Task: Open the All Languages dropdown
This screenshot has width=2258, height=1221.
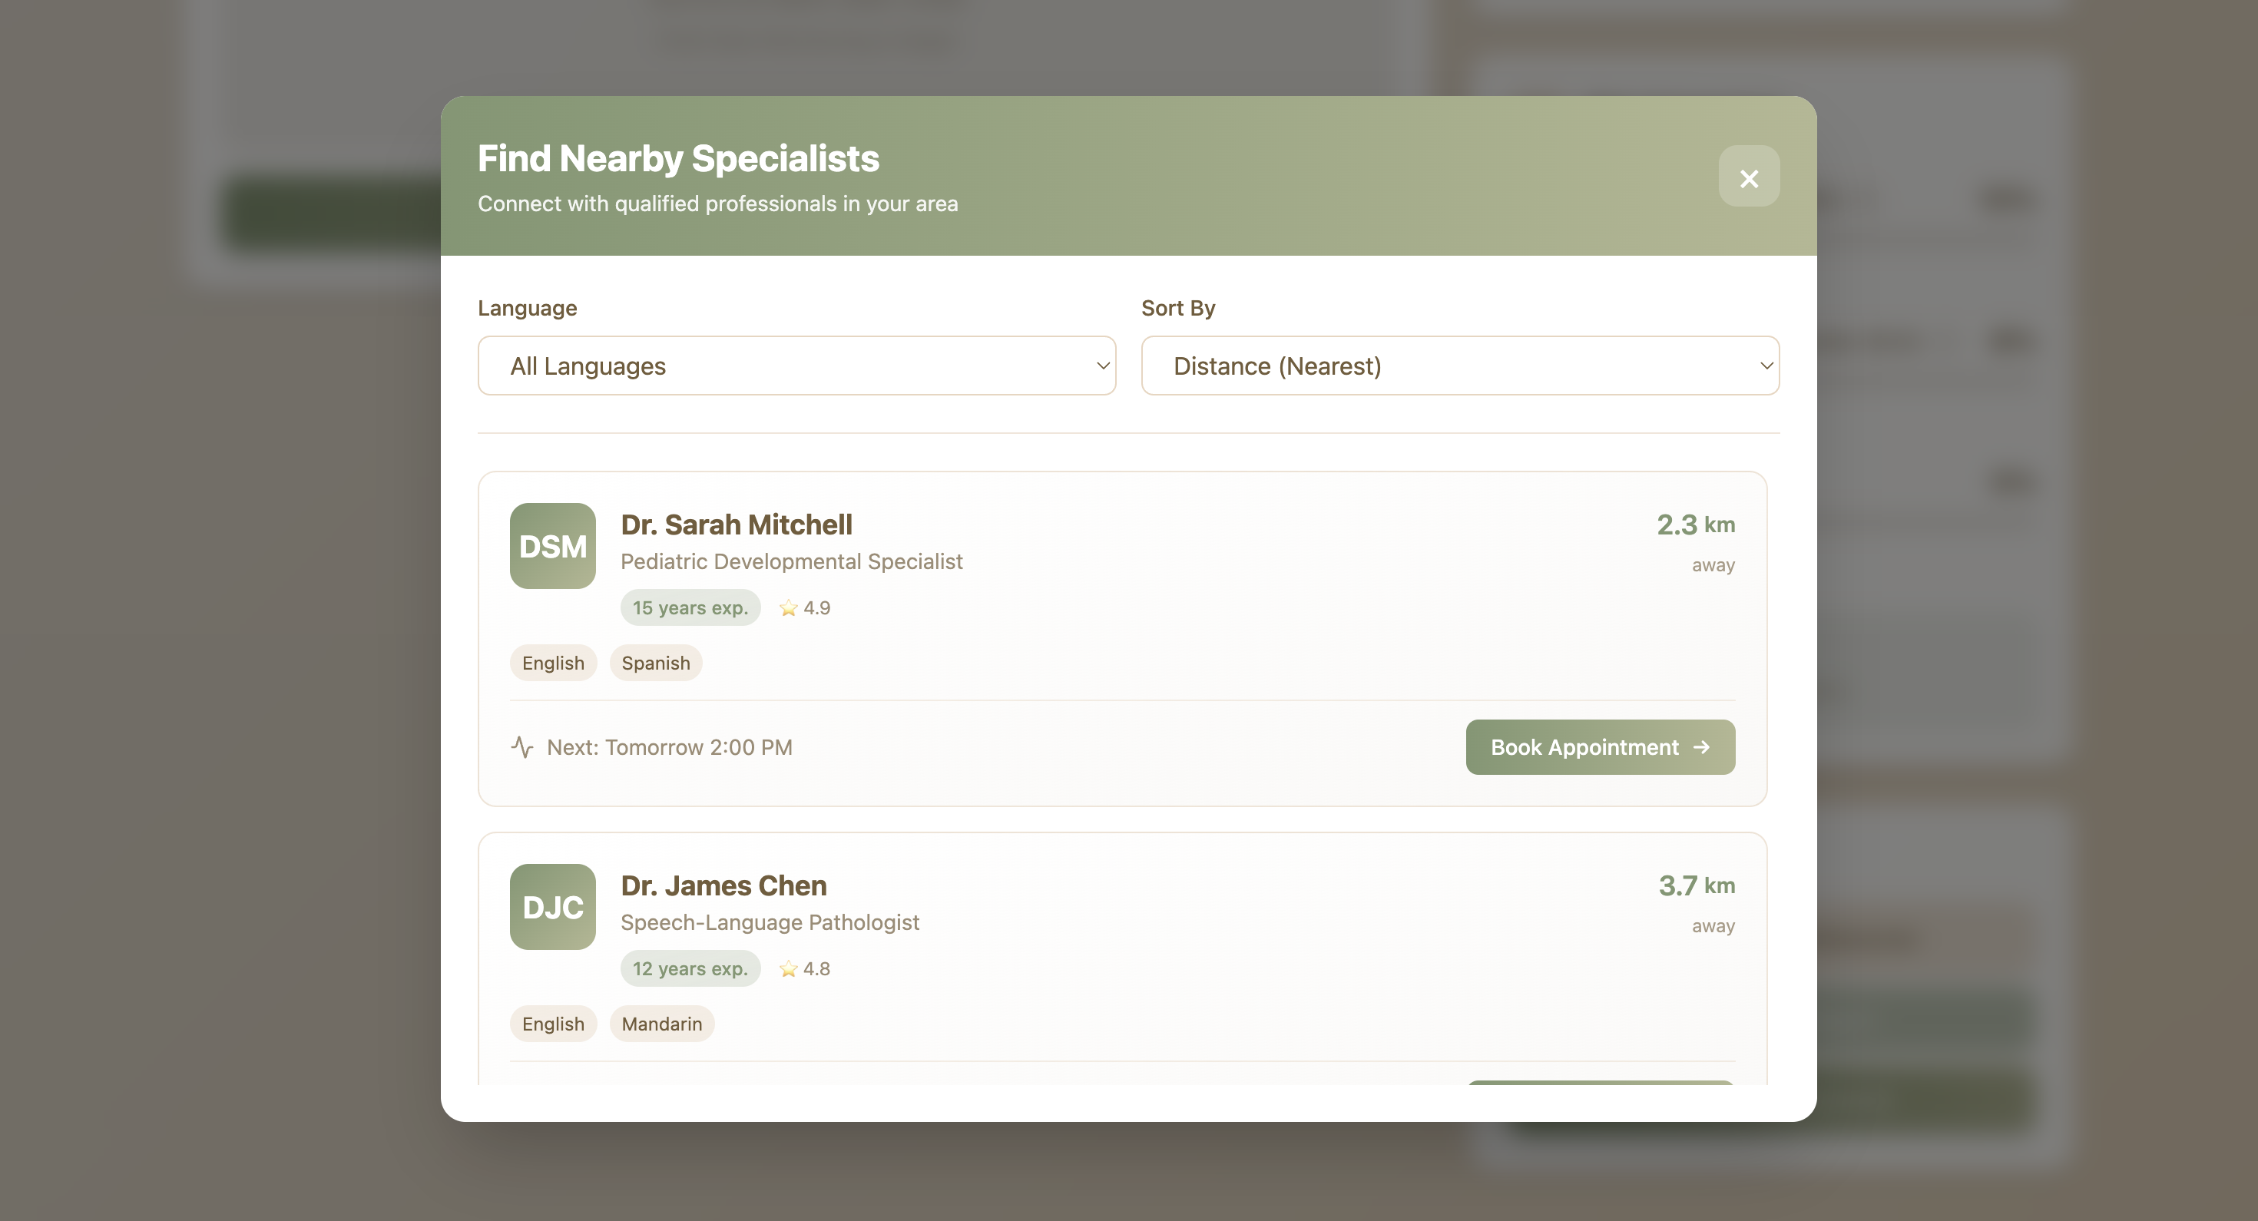Action: 796,366
